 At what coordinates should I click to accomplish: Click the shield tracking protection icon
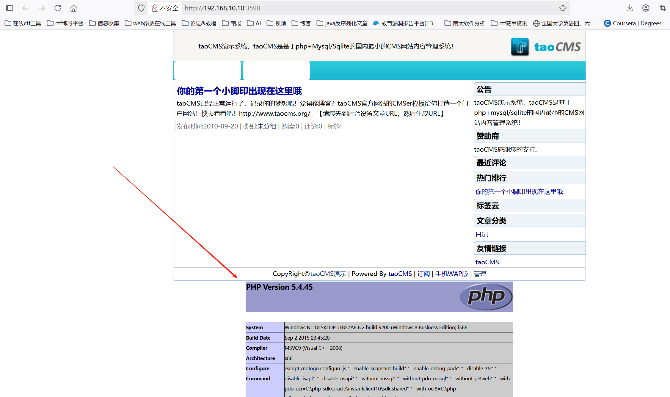141,8
